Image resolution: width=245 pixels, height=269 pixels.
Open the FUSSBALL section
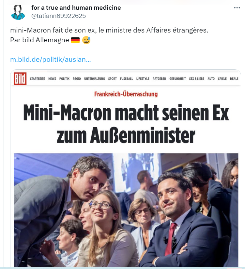click(127, 79)
